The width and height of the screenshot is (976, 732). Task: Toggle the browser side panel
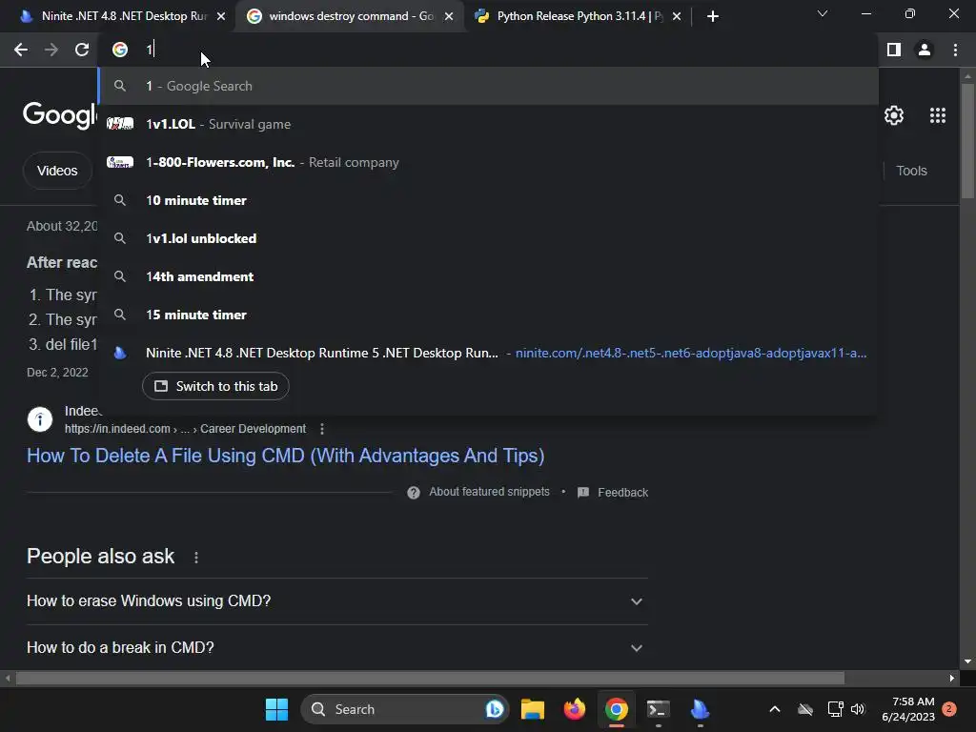[x=894, y=50]
